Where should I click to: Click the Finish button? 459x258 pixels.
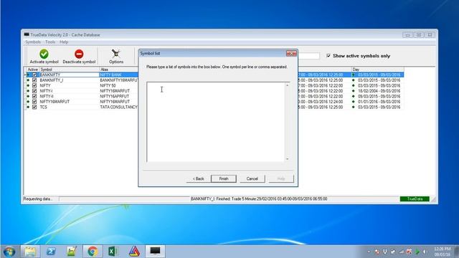click(x=224, y=178)
